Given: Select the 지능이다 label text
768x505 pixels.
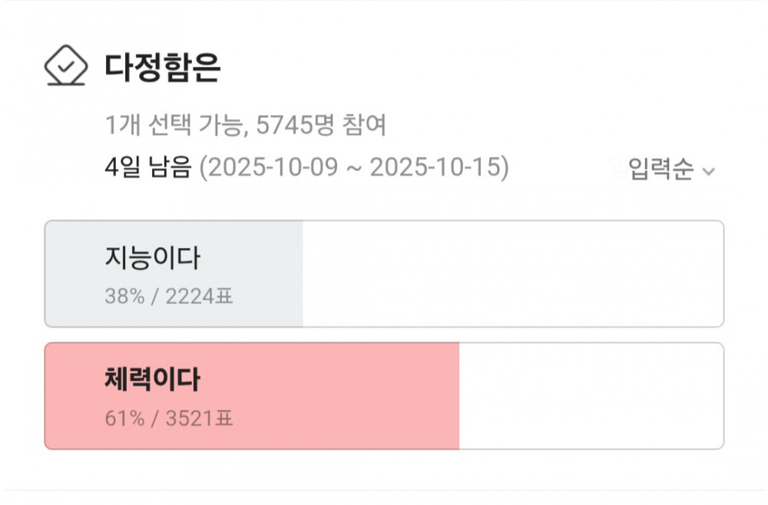Looking at the screenshot, I should (152, 258).
